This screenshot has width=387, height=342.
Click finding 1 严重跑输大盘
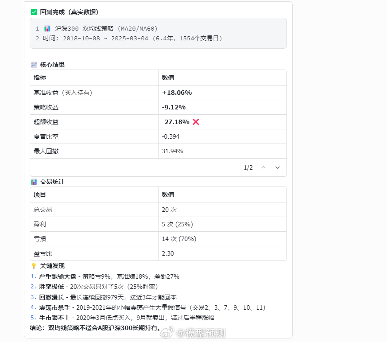coord(105,276)
